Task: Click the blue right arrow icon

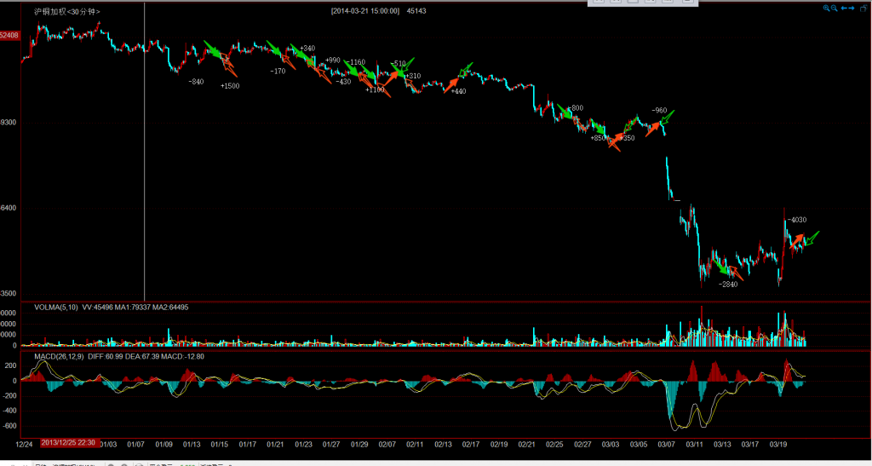Action: (852, 8)
